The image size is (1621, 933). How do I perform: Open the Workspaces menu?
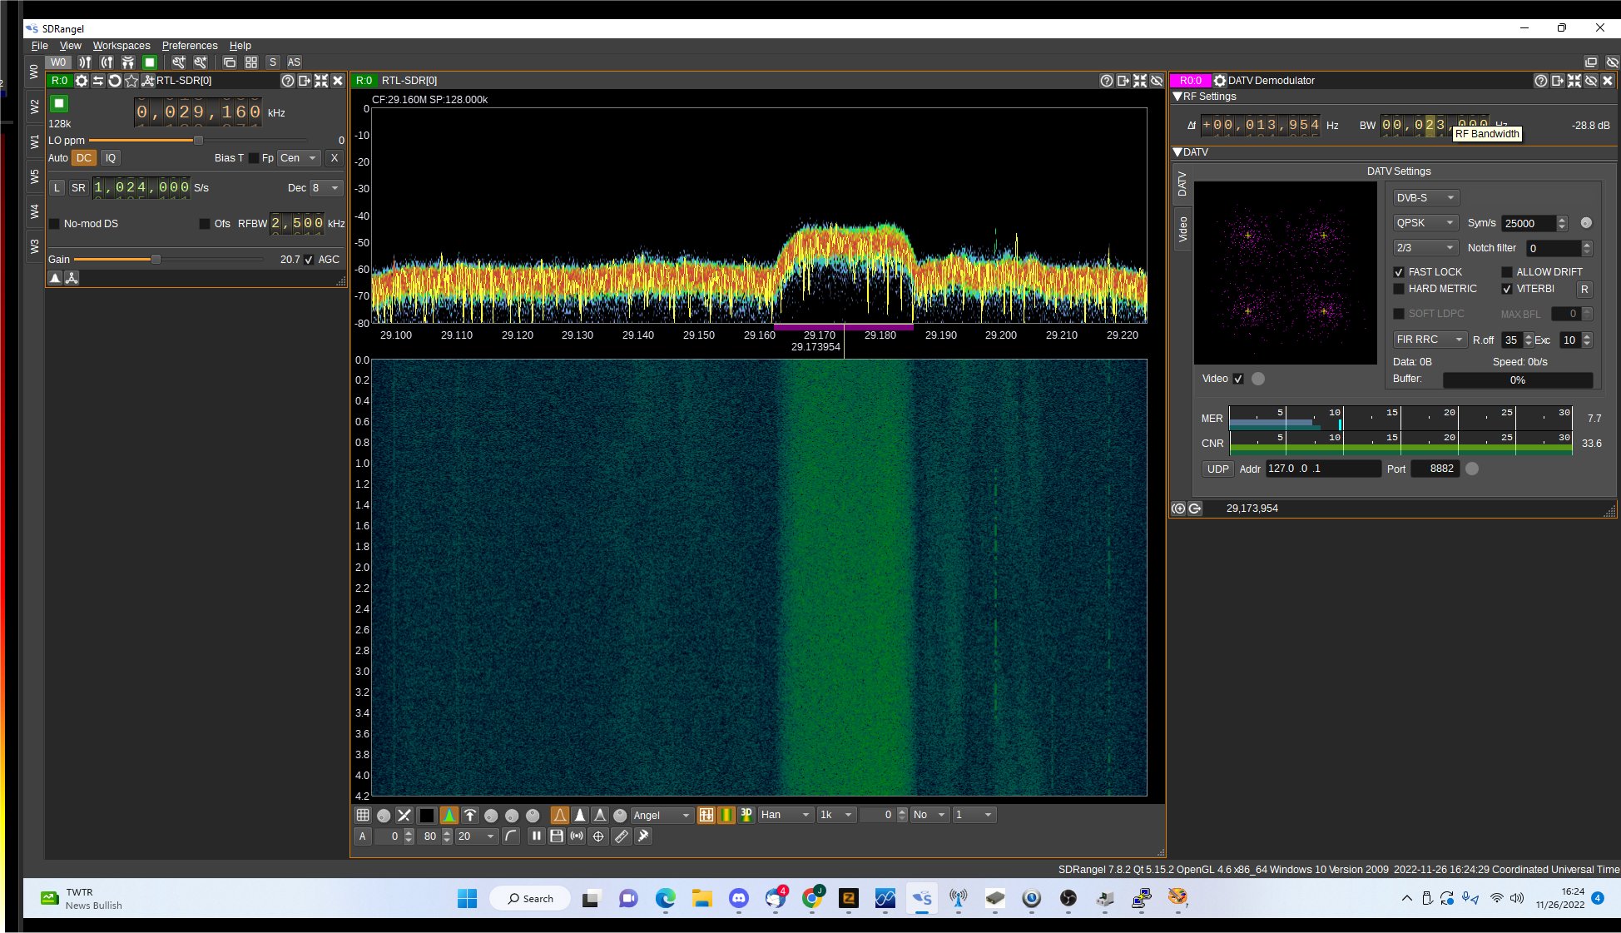pos(121,46)
